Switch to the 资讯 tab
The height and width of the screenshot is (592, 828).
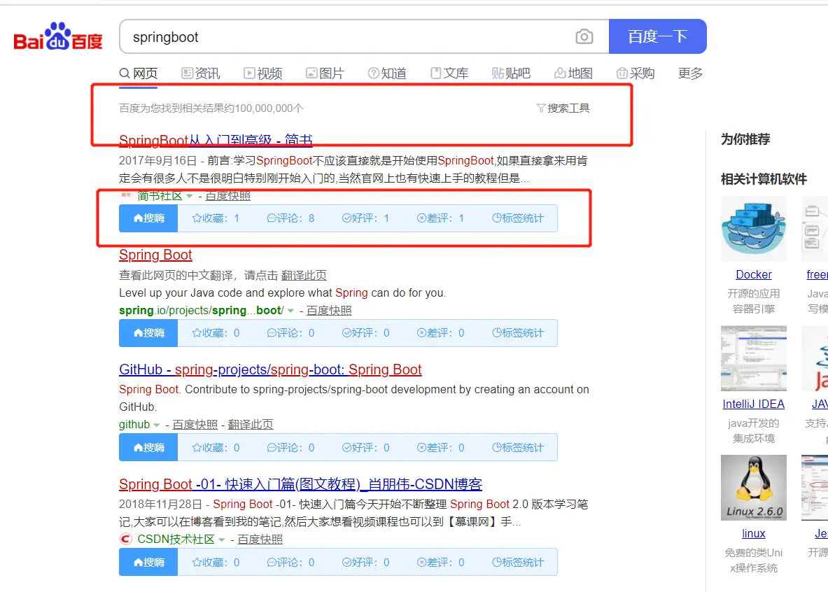point(201,73)
